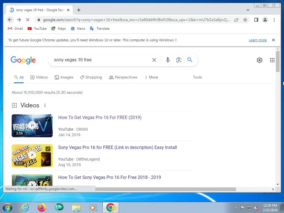Switch to Shopping results tab
Viewport: 284px width, 213px height.
point(91,77)
